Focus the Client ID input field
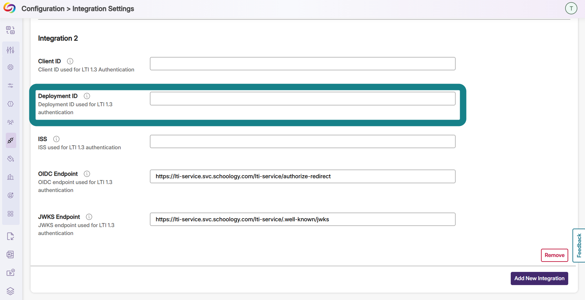585x300 pixels. pos(302,64)
